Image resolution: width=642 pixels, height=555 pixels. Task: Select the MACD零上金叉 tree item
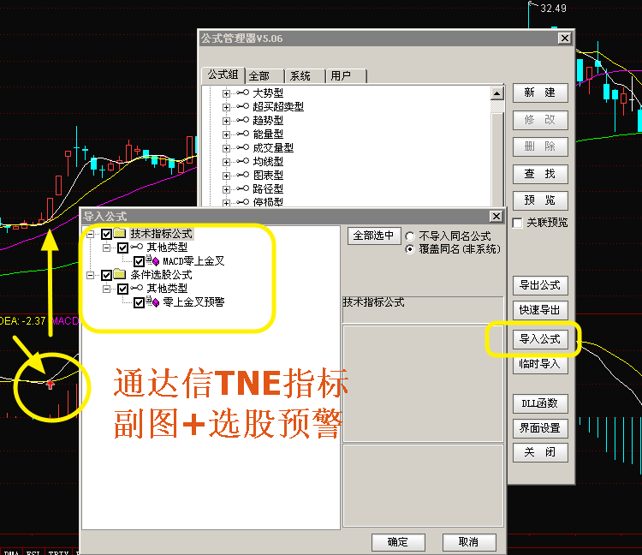[x=193, y=261]
